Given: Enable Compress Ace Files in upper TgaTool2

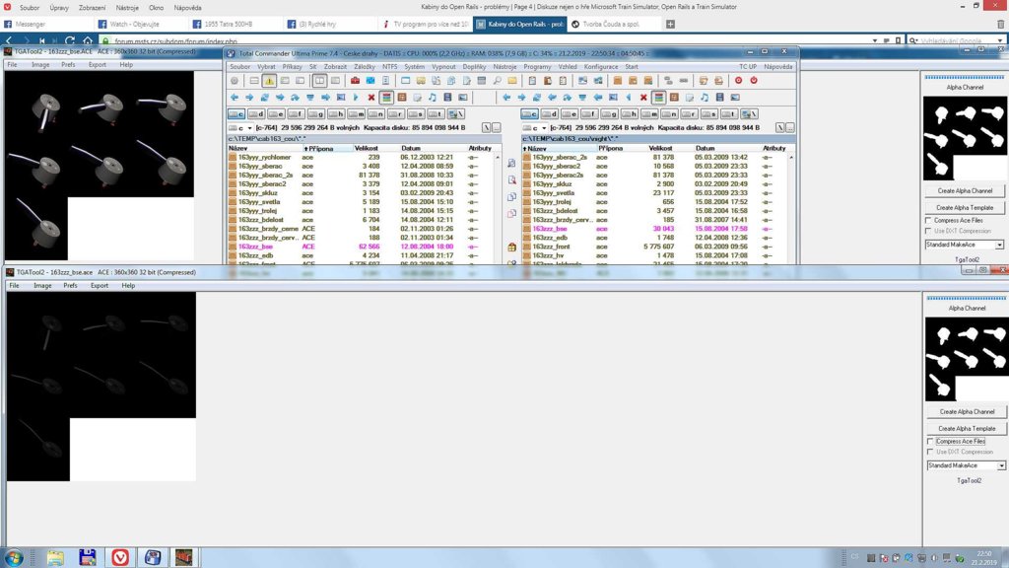Looking at the screenshot, I should pyautogui.click(x=929, y=220).
